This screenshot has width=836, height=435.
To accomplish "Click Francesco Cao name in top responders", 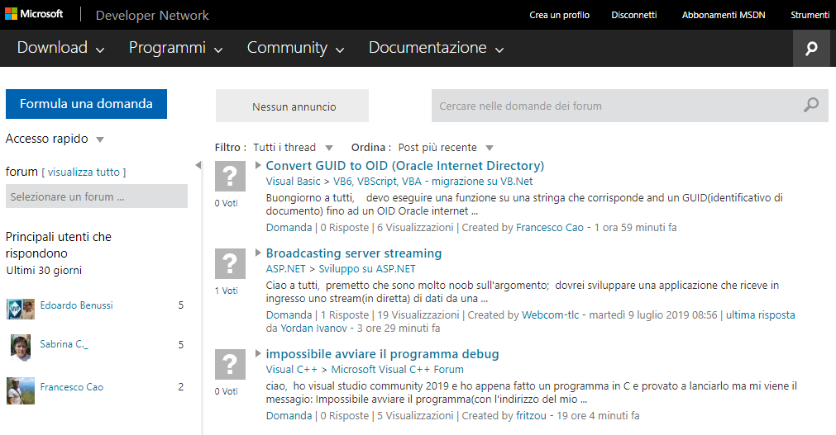I will coord(71,387).
